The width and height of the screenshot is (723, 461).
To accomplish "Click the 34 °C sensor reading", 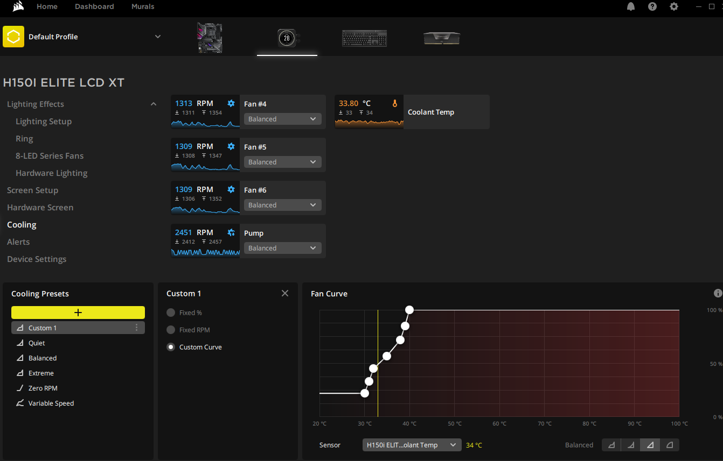I will point(474,445).
